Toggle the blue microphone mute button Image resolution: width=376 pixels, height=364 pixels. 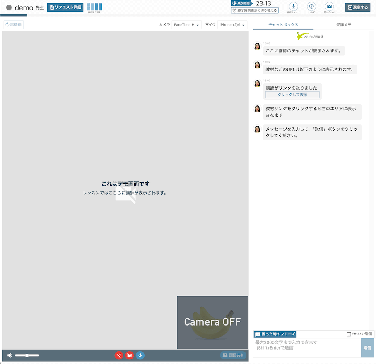click(x=140, y=355)
